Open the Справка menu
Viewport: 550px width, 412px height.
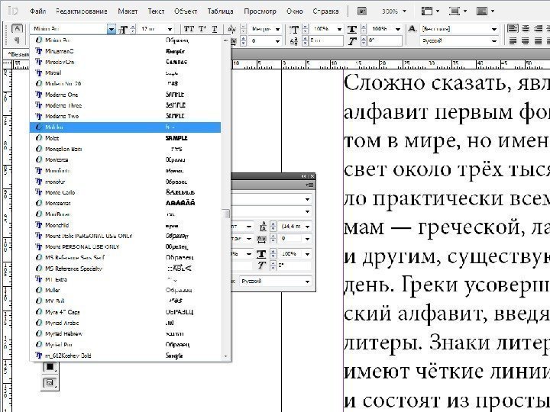click(x=325, y=11)
